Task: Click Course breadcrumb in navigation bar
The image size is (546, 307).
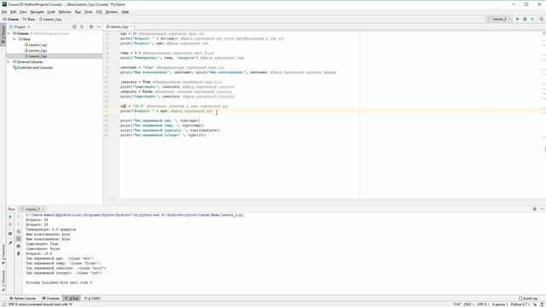Action: [11, 19]
